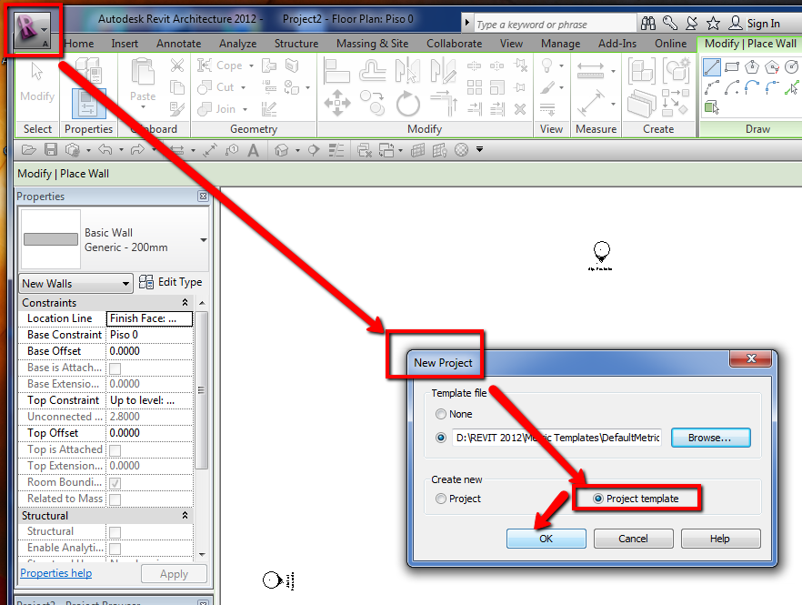802x605 pixels.
Task: Select the Modify arrow tool
Action: [36, 82]
